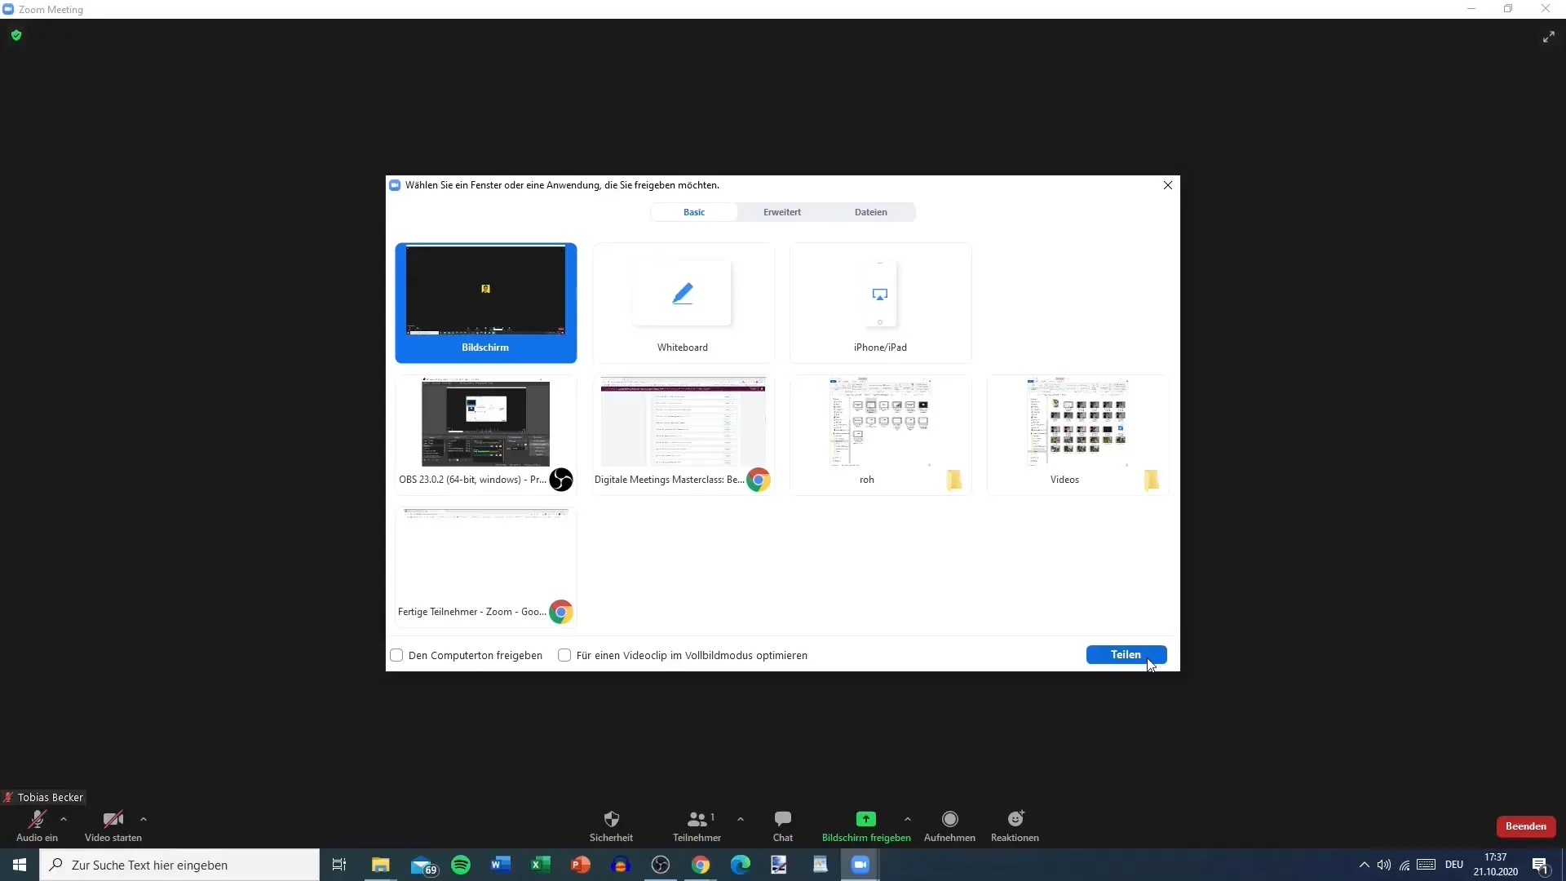Select the Reaktionen (Reactions) icon
The width and height of the screenshot is (1566, 881).
coord(1015,819)
